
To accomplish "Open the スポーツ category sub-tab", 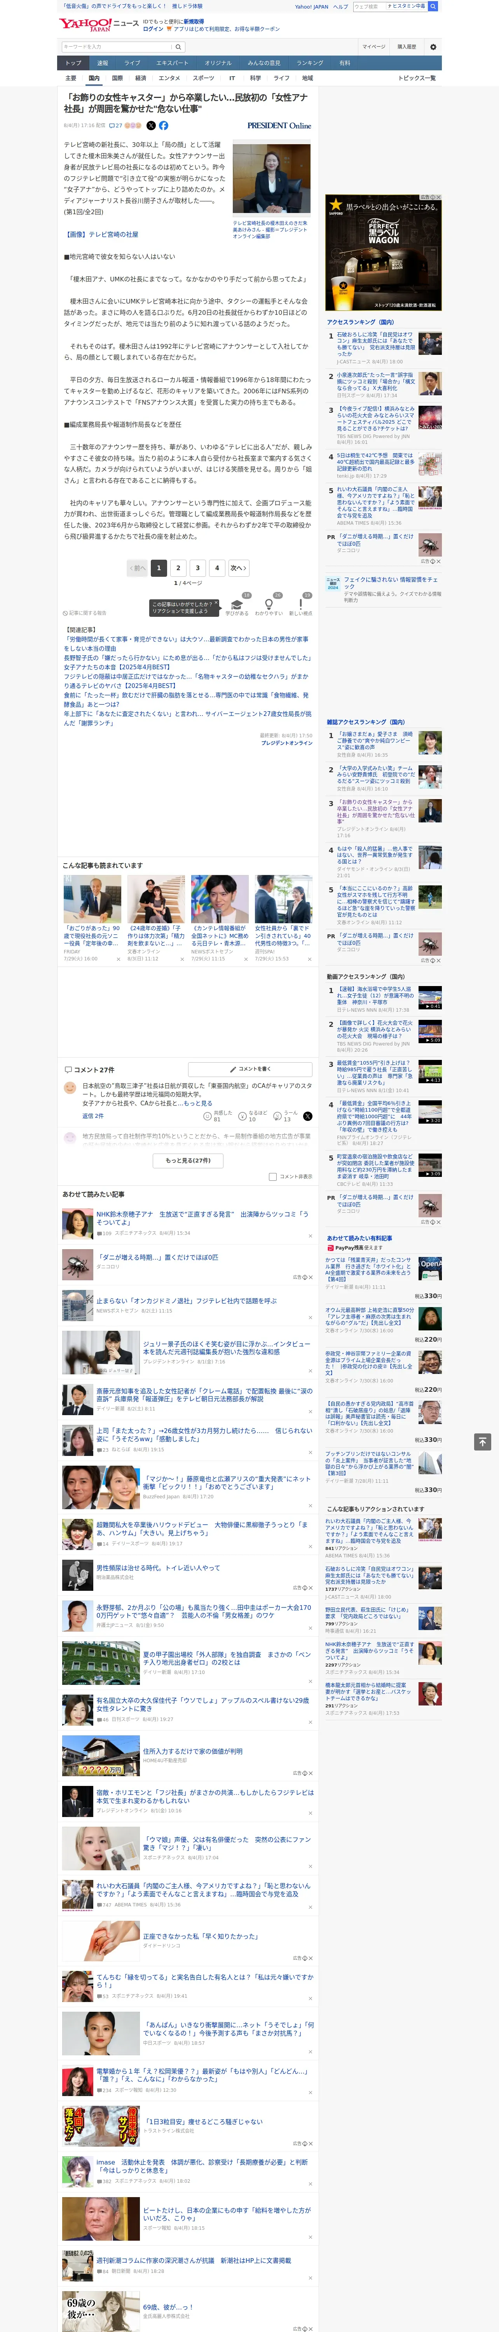I will pyautogui.click(x=204, y=78).
